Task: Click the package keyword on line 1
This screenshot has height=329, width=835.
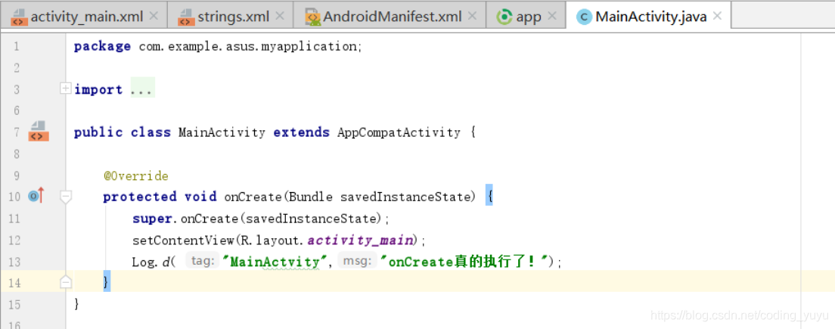Action: click(x=102, y=46)
